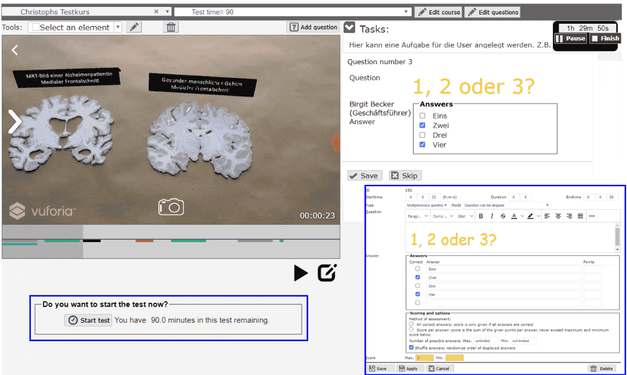Screen dimensions: 627x375
Task: Apply strikethrough formatting in question editor
Action: click(502, 216)
